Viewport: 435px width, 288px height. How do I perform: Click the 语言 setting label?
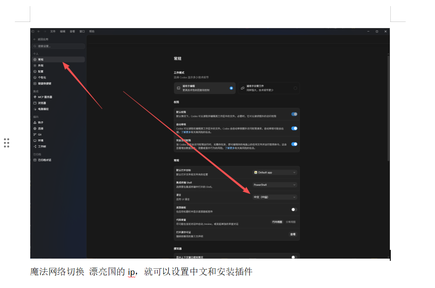point(179,195)
